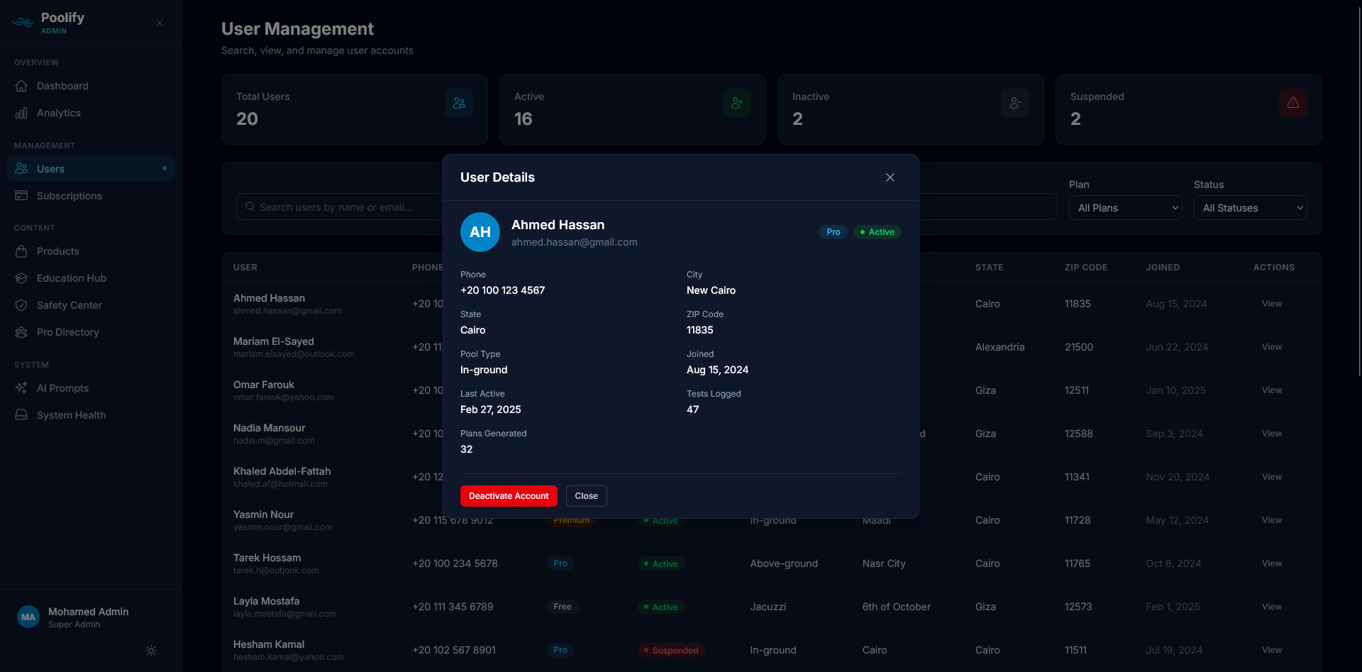
Task: Click the JOINED column header
Action: click(1163, 268)
